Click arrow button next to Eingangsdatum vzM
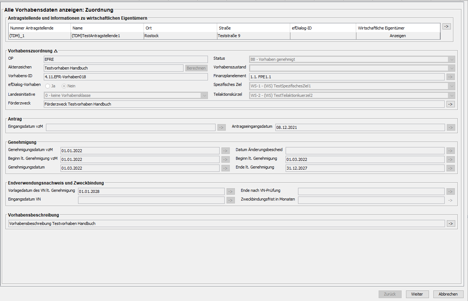This screenshot has height=301, width=468. tap(221, 127)
